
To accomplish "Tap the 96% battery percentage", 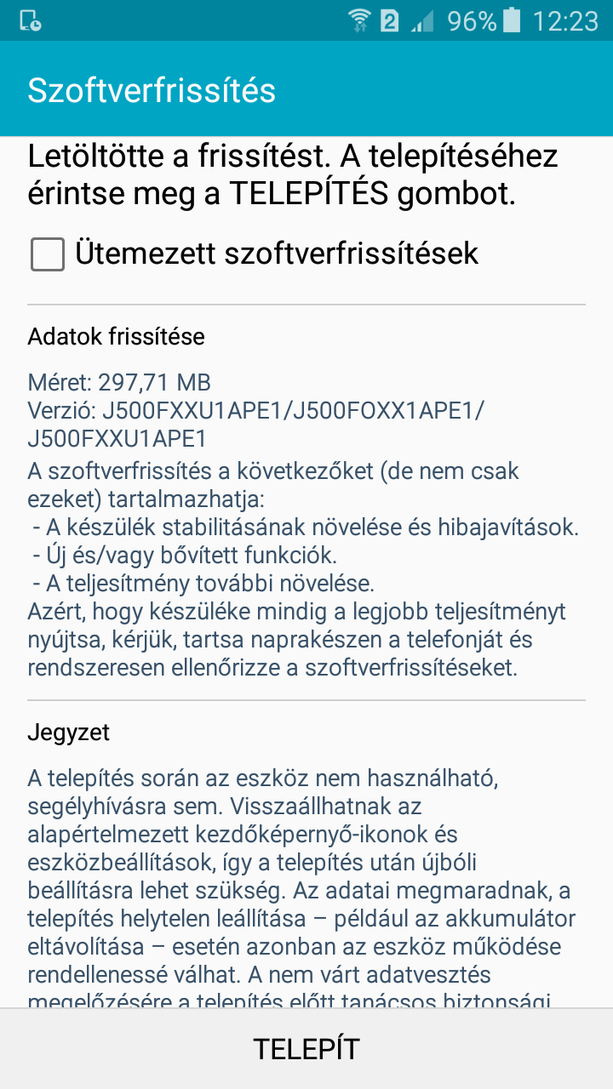I will pyautogui.click(x=472, y=20).
